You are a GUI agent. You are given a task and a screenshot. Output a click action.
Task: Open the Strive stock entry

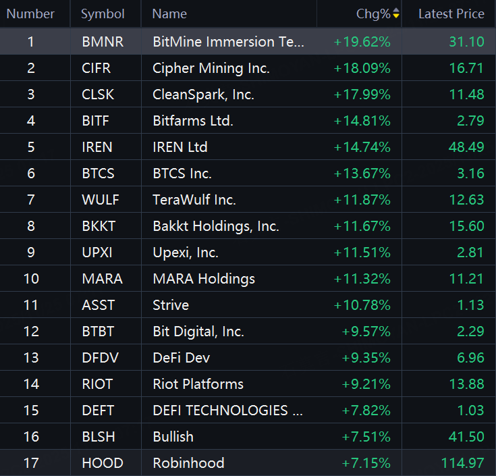[x=170, y=305]
